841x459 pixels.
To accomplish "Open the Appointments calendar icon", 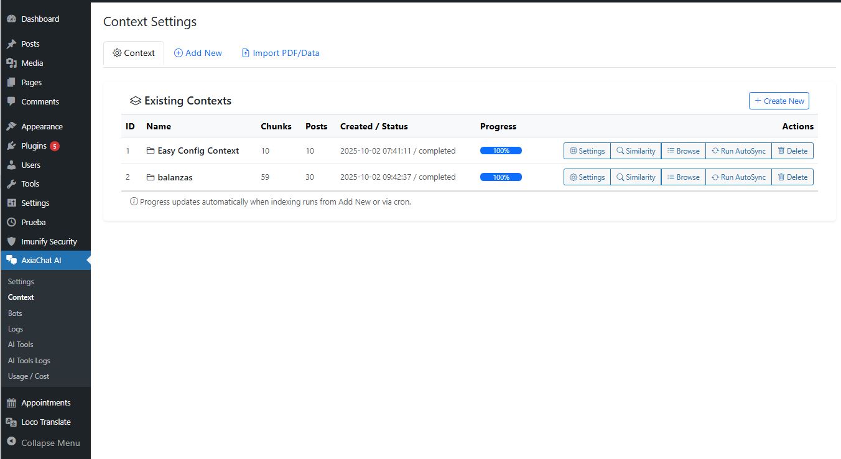I will [x=11, y=402].
